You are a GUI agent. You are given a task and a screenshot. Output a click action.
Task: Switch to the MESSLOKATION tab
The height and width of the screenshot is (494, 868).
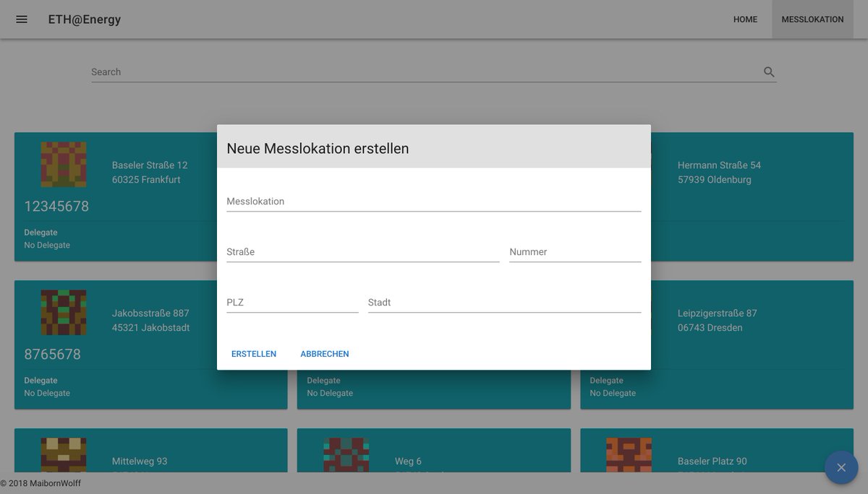pos(812,19)
